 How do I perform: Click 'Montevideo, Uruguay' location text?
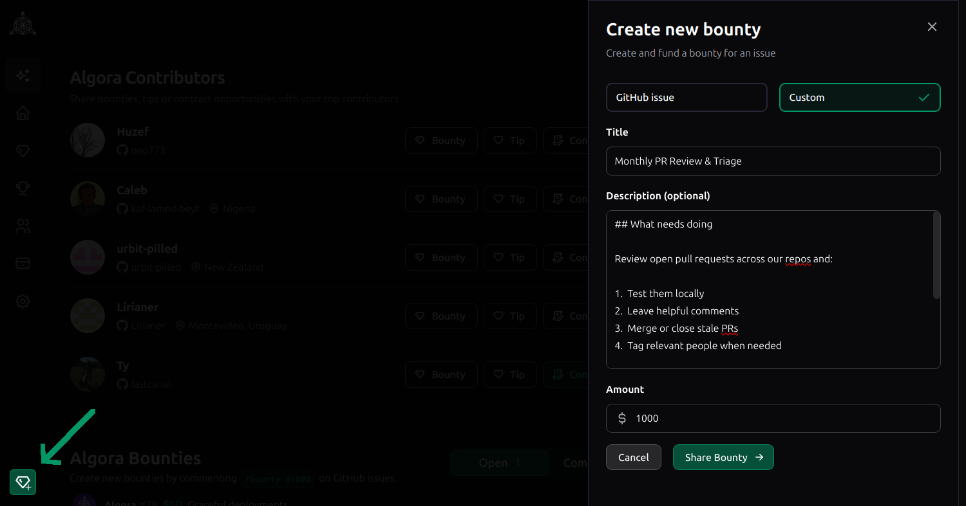coord(238,326)
